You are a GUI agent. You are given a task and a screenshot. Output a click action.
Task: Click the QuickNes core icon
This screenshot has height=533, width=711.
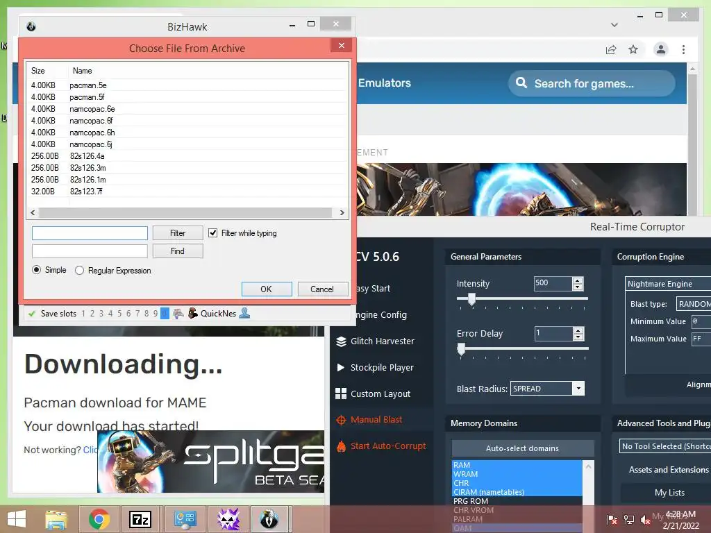pos(193,313)
